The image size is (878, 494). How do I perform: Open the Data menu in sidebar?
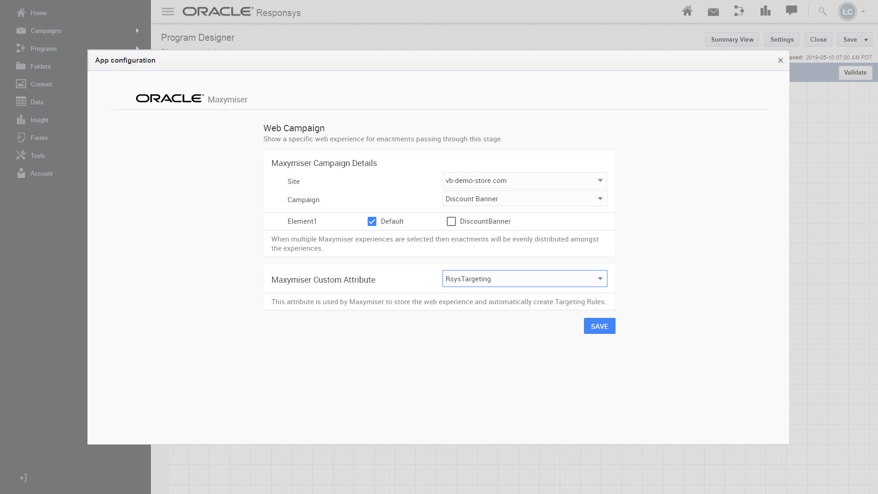pyautogui.click(x=37, y=102)
